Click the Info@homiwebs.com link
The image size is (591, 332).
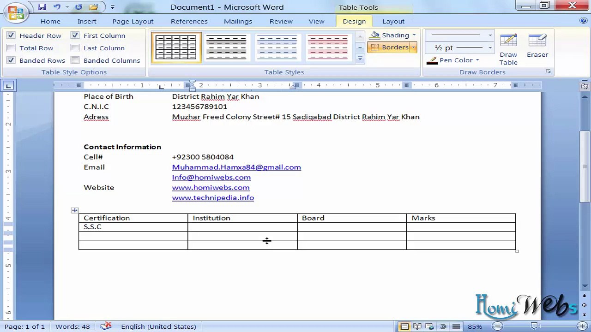tap(211, 177)
